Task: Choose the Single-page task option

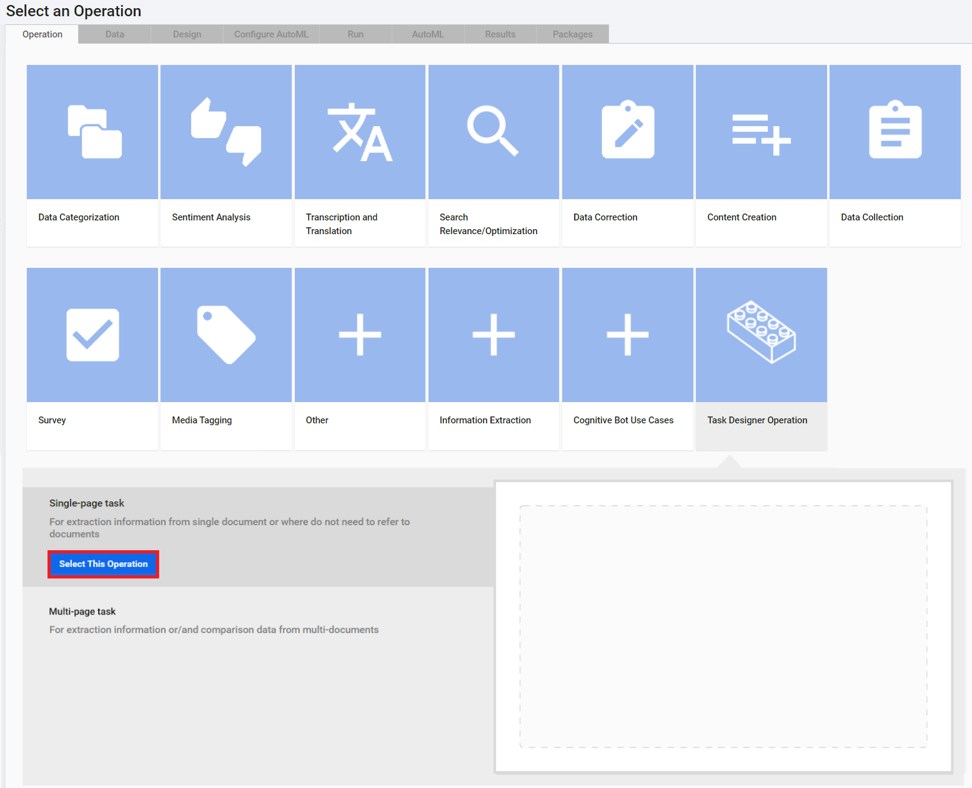Action: click(258, 537)
